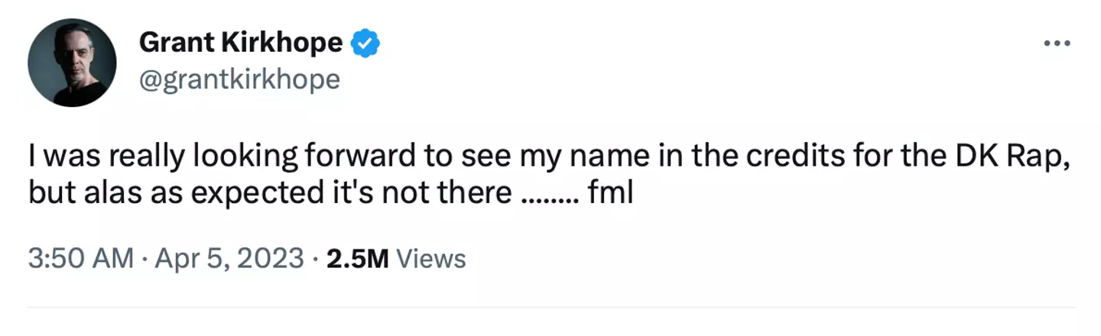
Task: Click the Grant Kirkhope display name
Action: pos(241,44)
